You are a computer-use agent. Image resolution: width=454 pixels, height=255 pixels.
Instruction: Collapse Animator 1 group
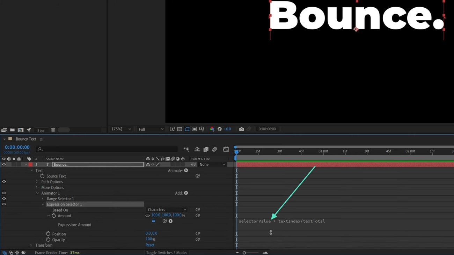(x=37, y=193)
